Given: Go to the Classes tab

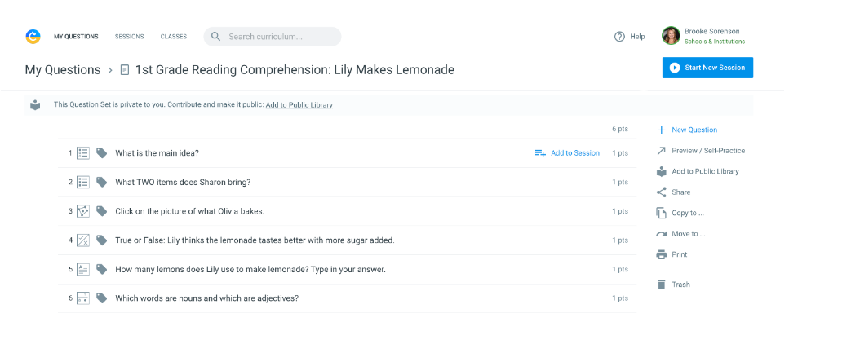Looking at the screenshot, I should [173, 37].
